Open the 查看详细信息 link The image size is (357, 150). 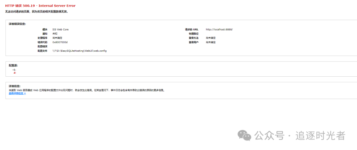click(17, 93)
